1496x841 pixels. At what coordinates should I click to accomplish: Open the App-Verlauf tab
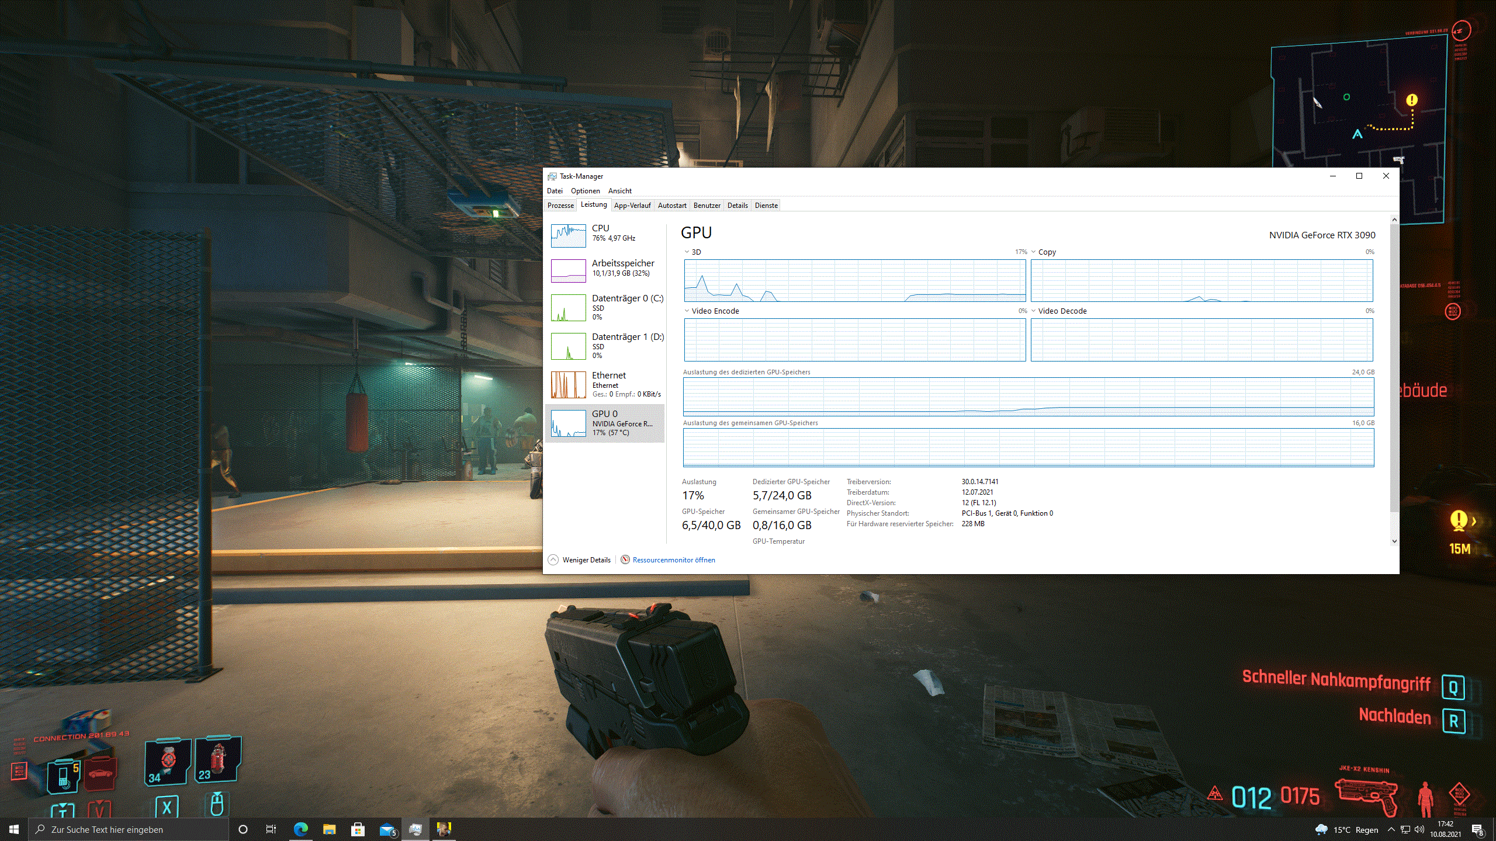(x=632, y=206)
